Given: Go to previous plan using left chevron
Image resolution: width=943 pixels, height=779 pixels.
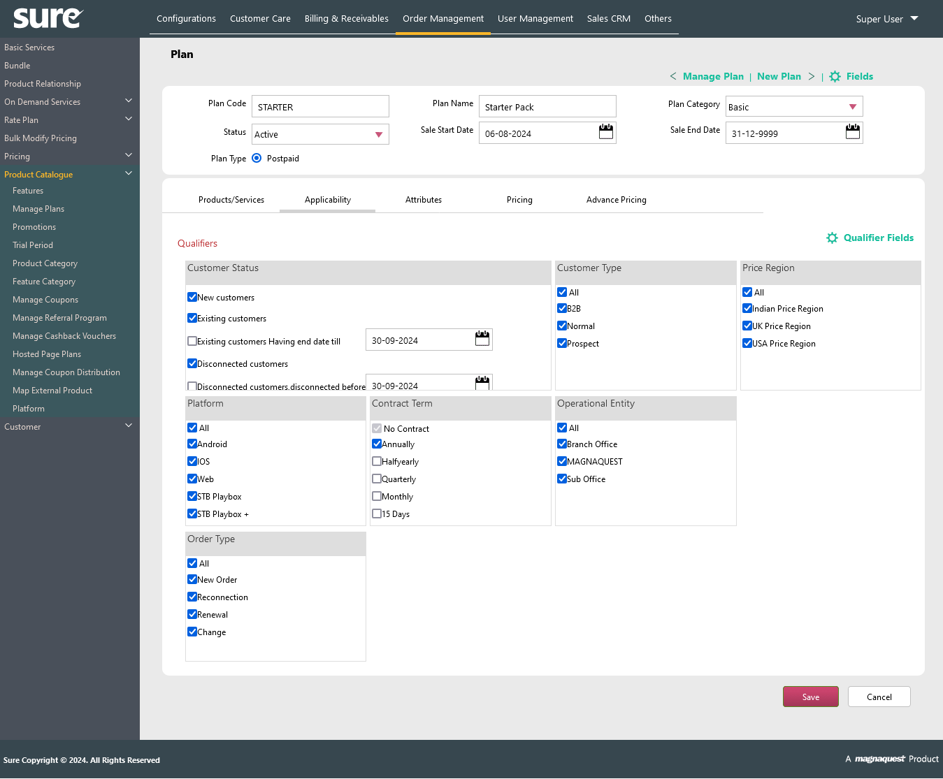Looking at the screenshot, I should 673,76.
